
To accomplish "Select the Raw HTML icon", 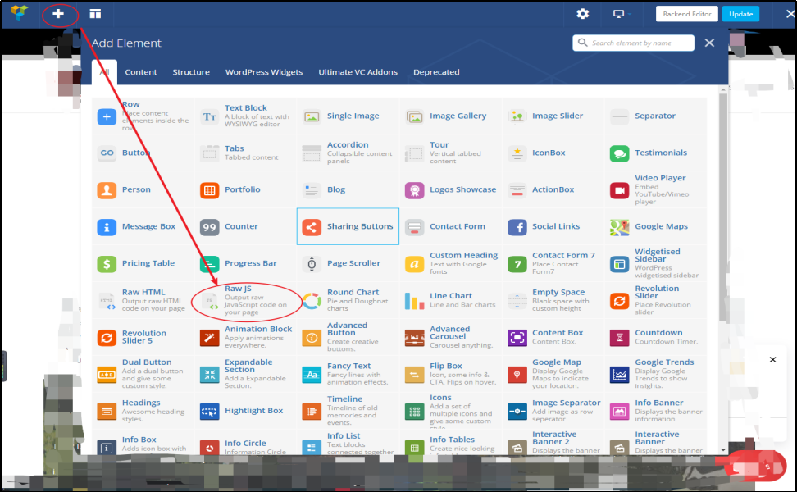I will coord(107,301).
